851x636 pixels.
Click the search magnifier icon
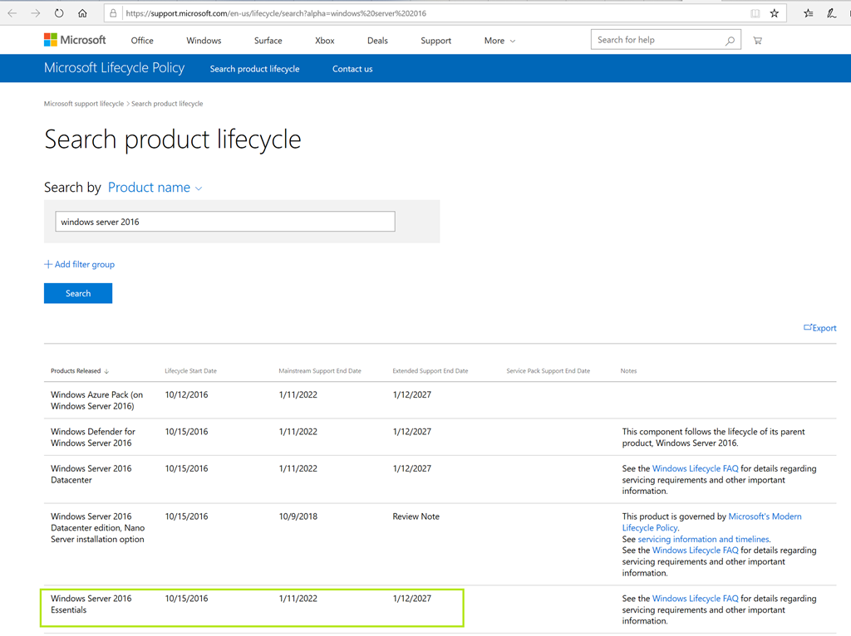coord(730,41)
